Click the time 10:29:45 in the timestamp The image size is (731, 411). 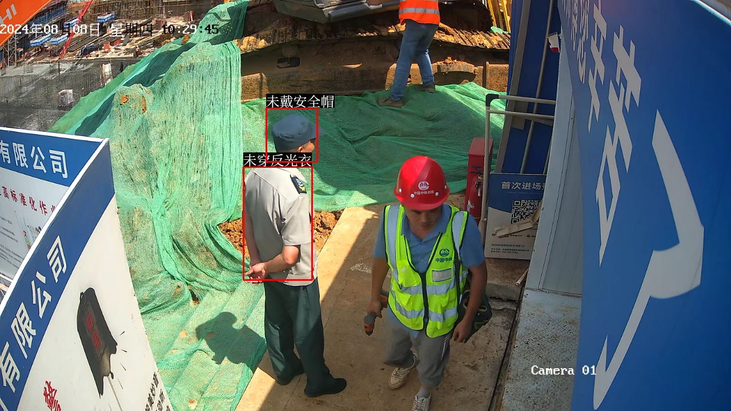(190, 29)
